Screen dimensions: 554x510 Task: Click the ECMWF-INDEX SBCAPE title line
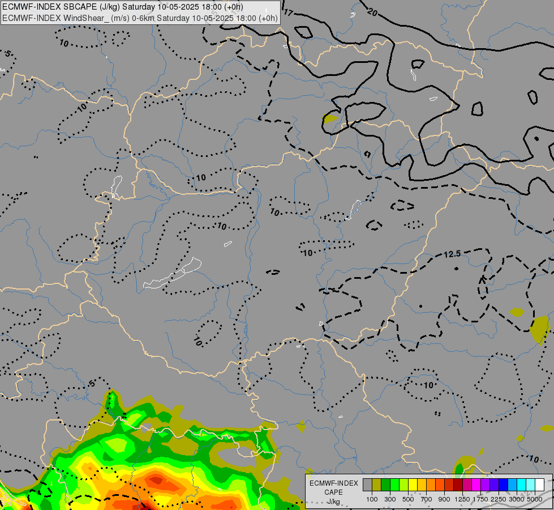(123, 7)
